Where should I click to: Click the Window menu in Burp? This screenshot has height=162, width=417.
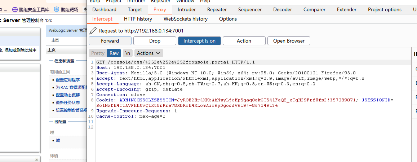(x=185, y=1)
